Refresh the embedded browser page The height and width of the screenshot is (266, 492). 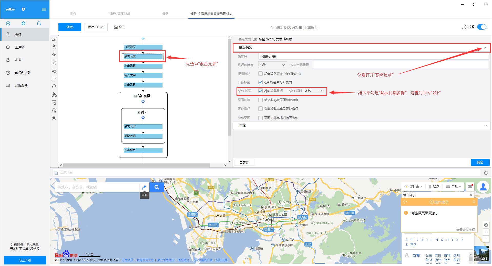point(486,173)
